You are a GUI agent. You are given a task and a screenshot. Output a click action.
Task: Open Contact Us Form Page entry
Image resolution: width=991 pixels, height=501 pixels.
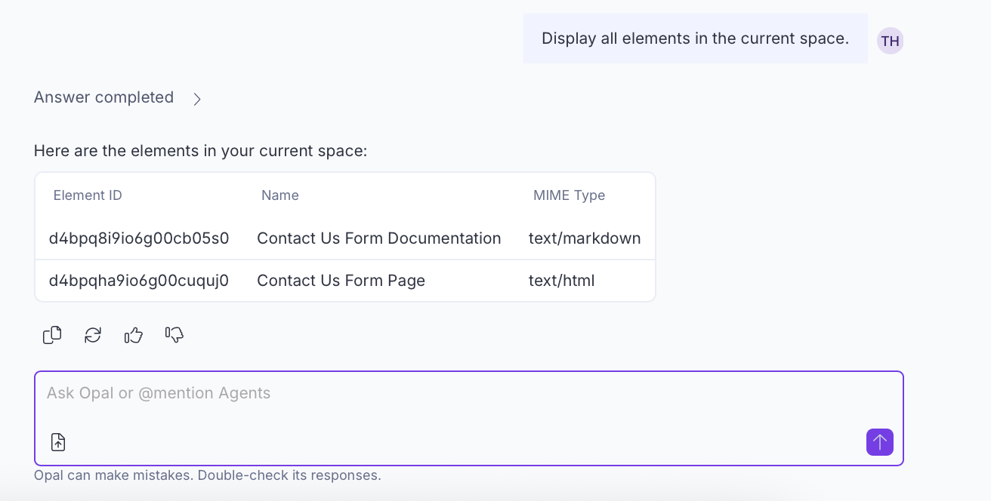coord(341,281)
